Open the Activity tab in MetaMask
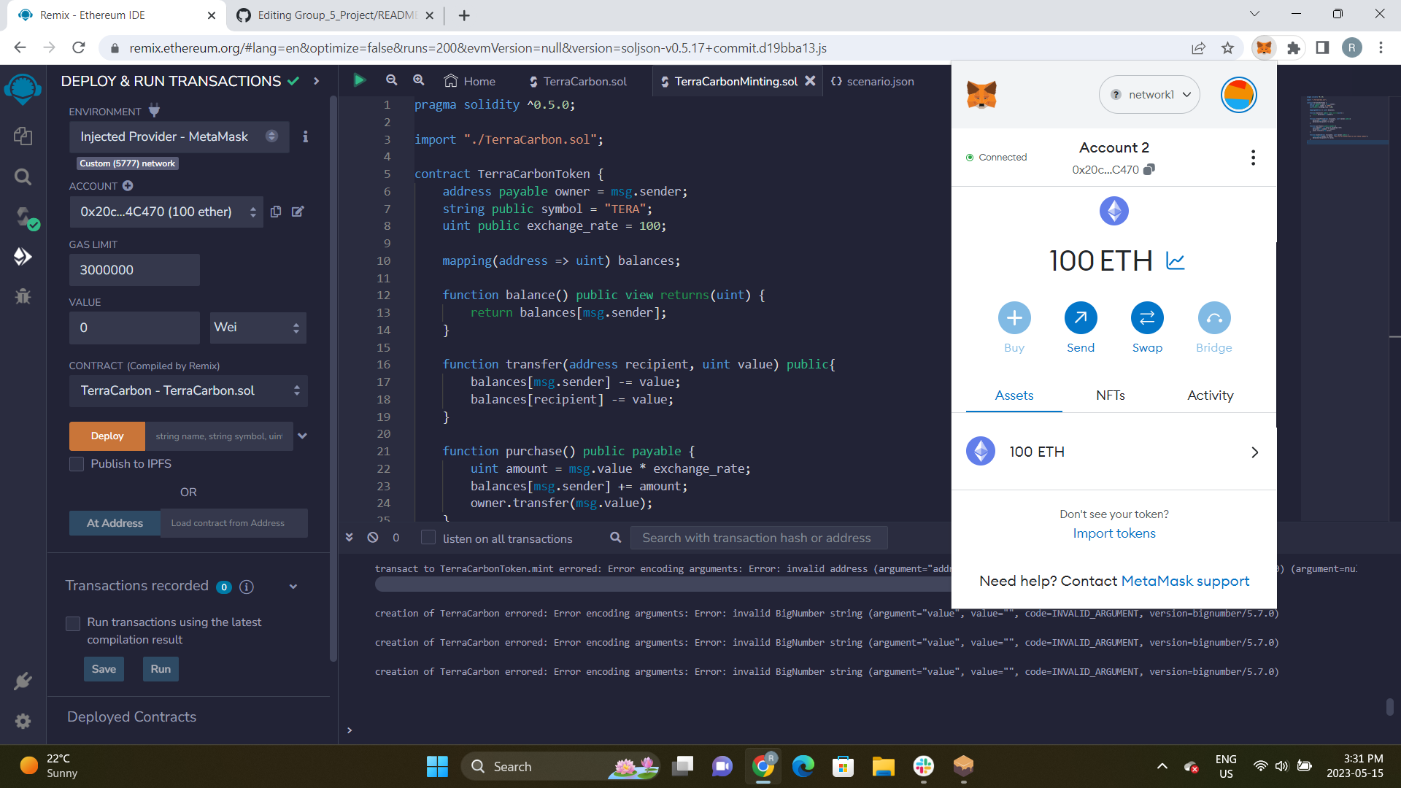 (x=1209, y=395)
